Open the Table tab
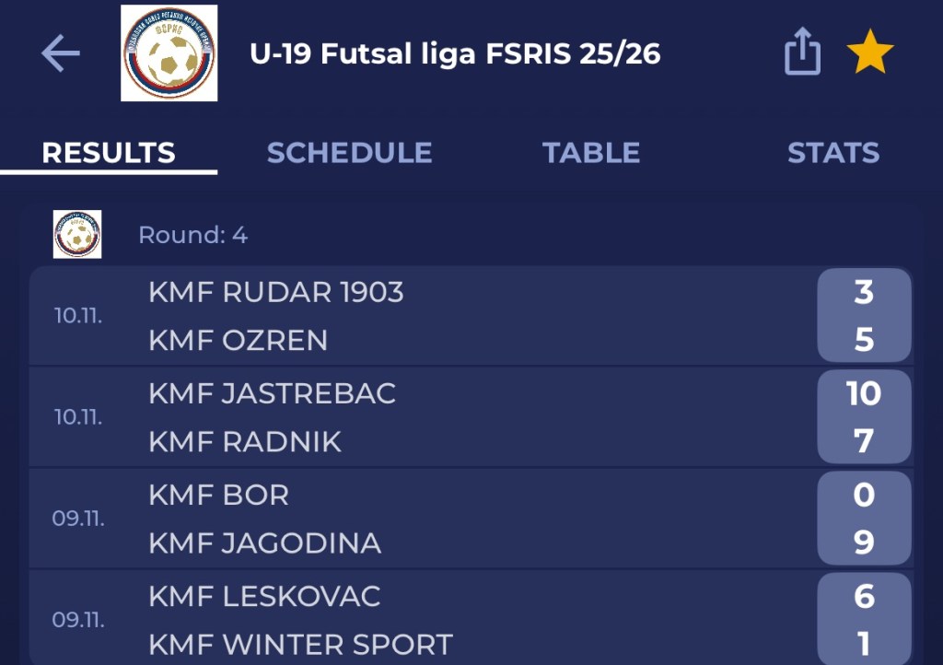The image size is (943, 665). tap(590, 153)
